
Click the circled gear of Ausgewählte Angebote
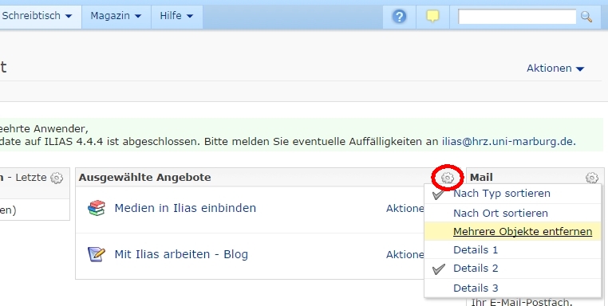(448, 178)
